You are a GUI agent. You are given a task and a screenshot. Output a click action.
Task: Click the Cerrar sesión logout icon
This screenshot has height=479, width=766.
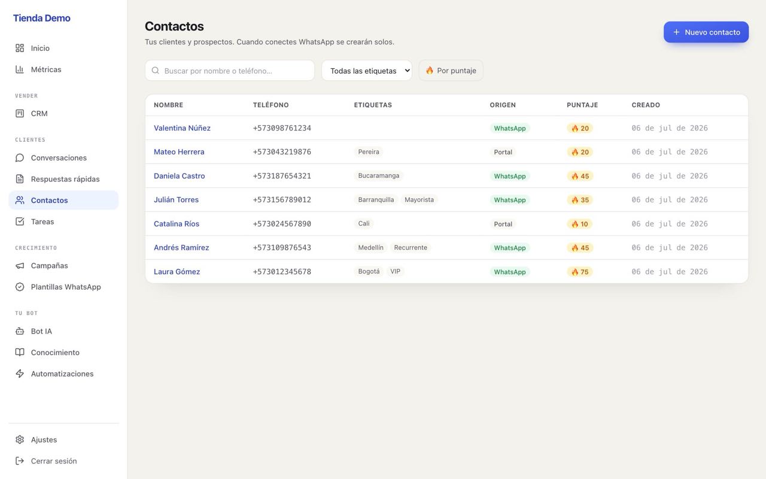[20, 461]
